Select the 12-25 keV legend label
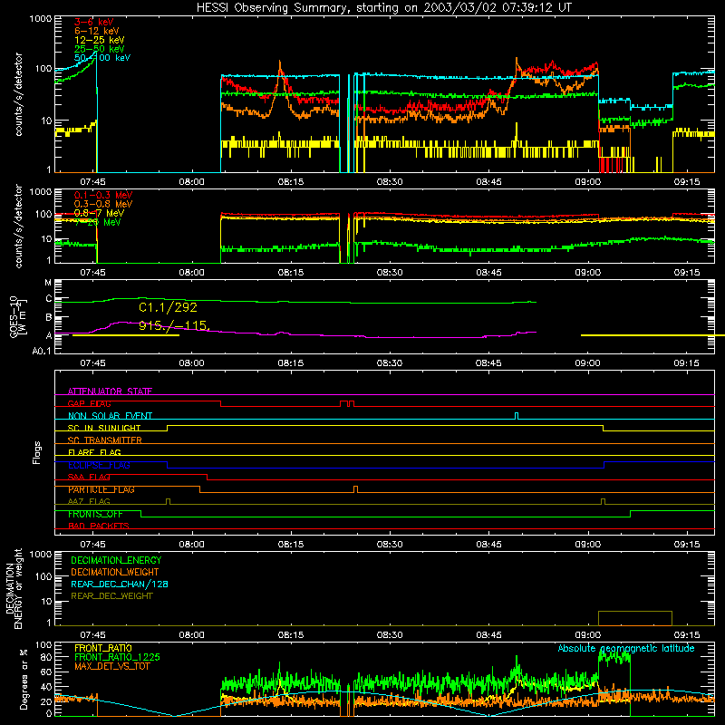 coord(100,40)
